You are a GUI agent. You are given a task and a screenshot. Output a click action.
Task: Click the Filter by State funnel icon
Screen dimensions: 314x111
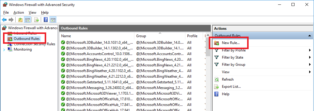[217, 57]
